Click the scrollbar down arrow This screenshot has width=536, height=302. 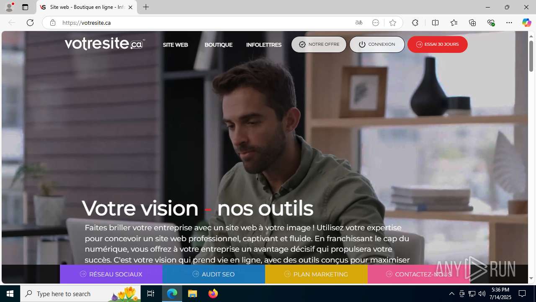[531, 279]
